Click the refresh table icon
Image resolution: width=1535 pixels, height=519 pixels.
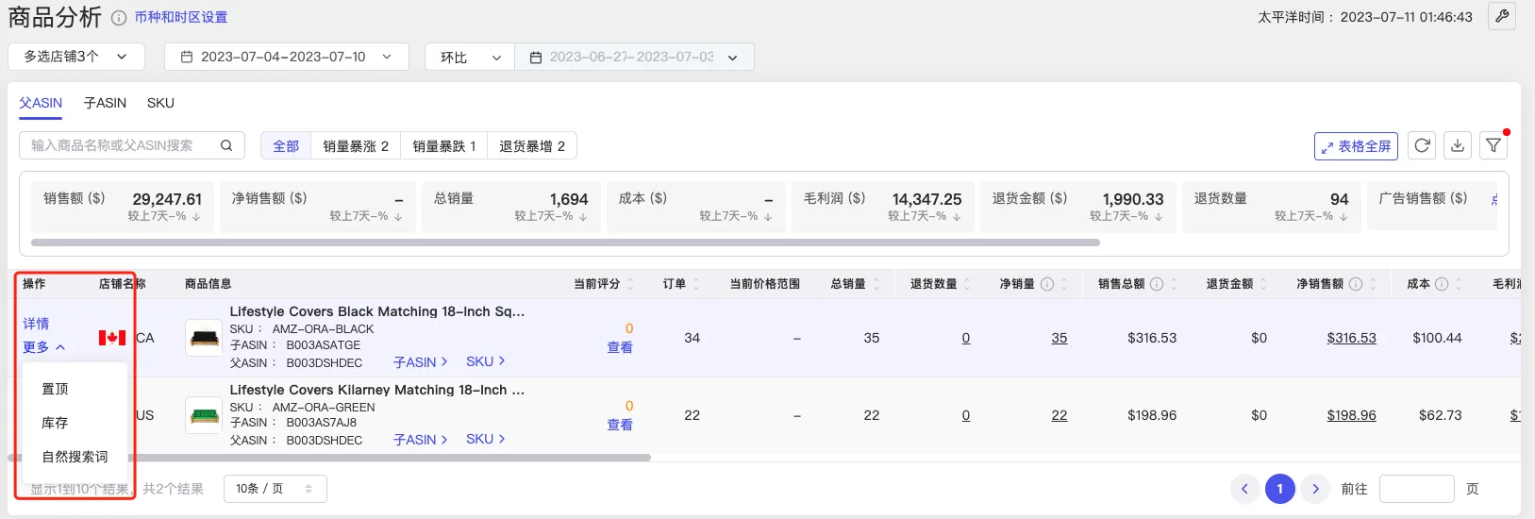1422,145
